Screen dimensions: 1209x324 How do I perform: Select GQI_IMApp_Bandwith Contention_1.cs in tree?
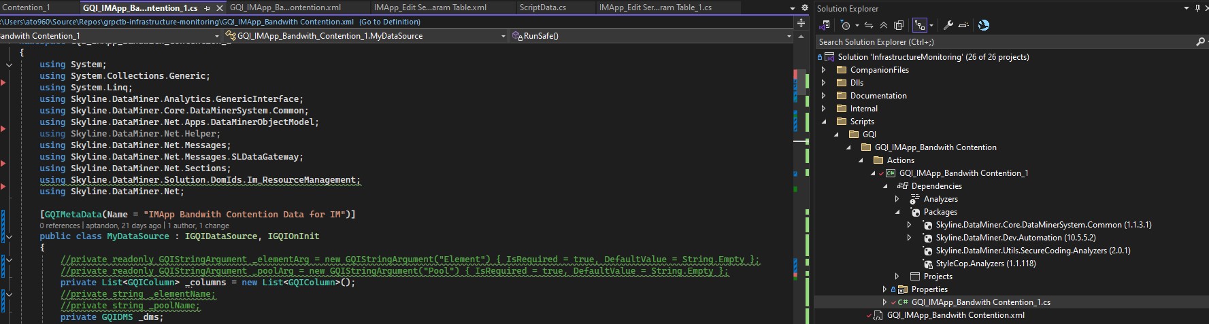pyautogui.click(x=980, y=302)
